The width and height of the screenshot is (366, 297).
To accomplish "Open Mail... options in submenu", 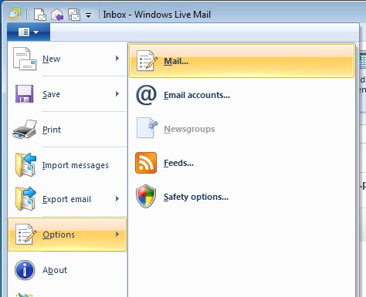I will click(x=242, y=61).
